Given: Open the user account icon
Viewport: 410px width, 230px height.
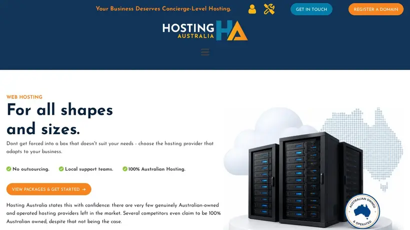Looking at the screenshot, I should coord(252,9).
